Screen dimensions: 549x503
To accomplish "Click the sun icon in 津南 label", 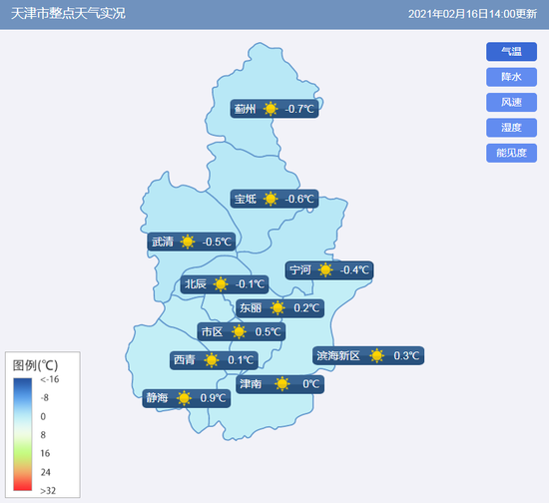I will point(281,384).
